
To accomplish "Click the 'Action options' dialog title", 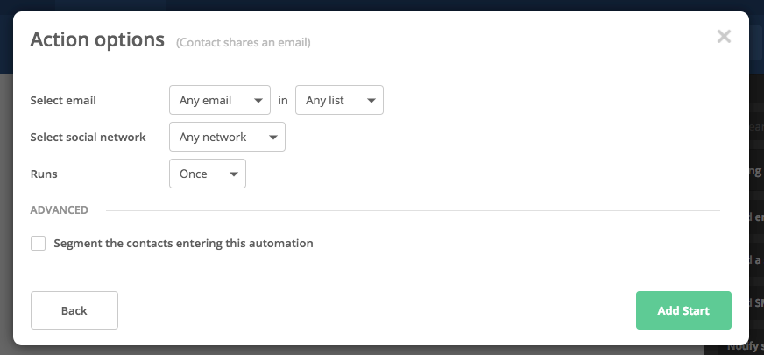I will pyautogui.click(x=97, y=39).
